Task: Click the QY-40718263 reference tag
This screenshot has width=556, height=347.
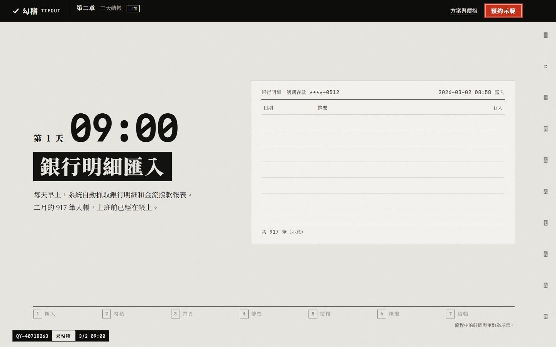Action: point(32,336)
